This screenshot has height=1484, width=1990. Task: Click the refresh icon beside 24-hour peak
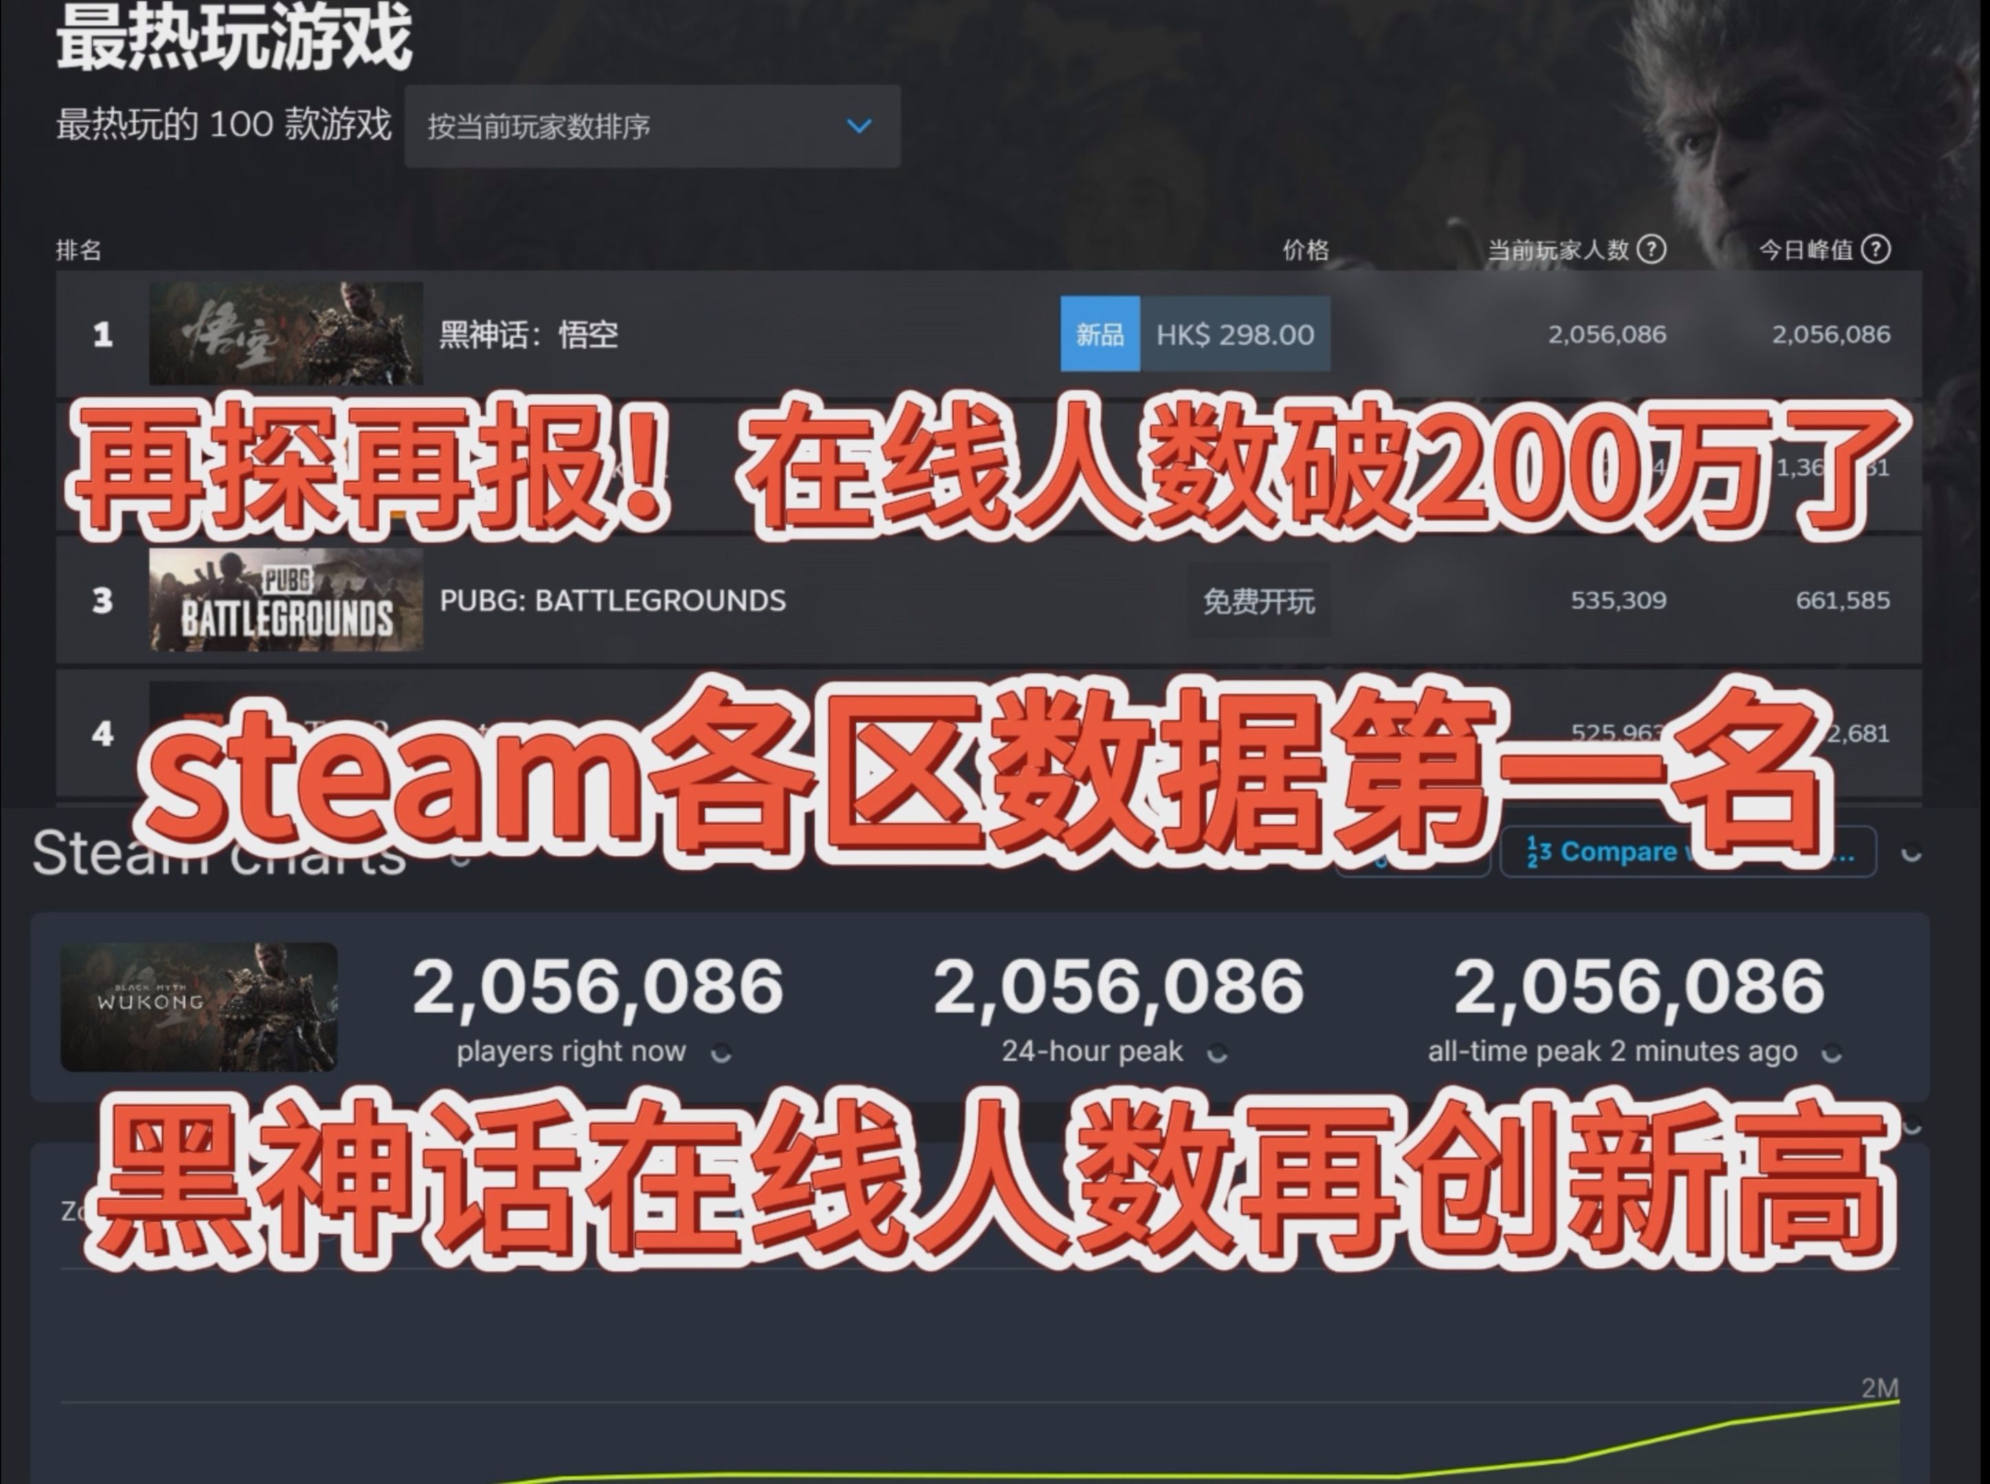pos(1217,1054)
